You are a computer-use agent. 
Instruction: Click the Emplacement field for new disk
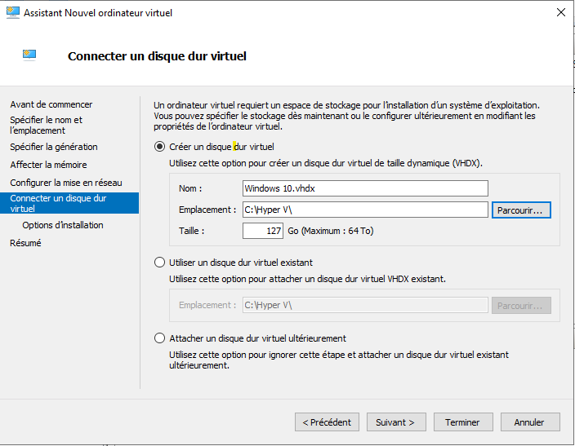tap(365, 210)
